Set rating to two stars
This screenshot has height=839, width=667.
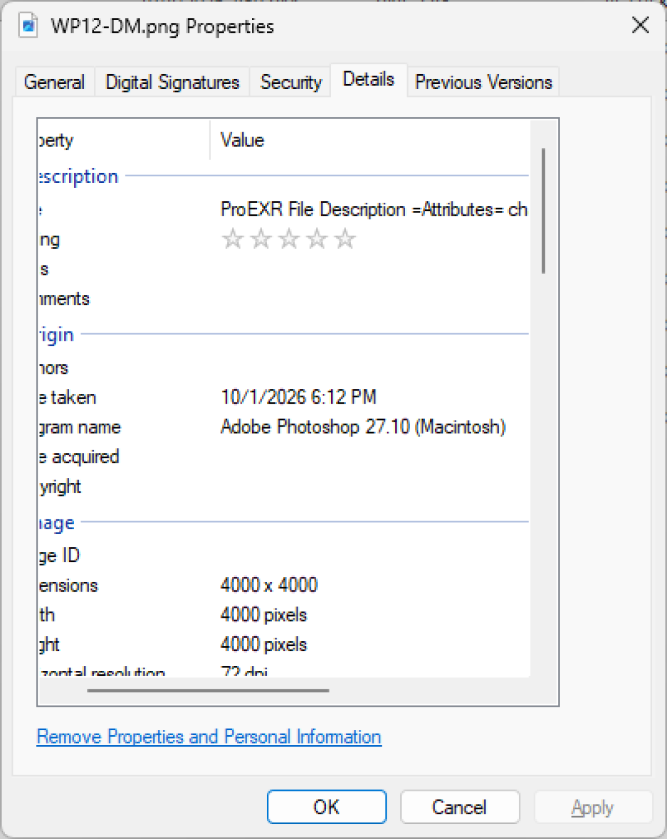click(x=261, y=239)
